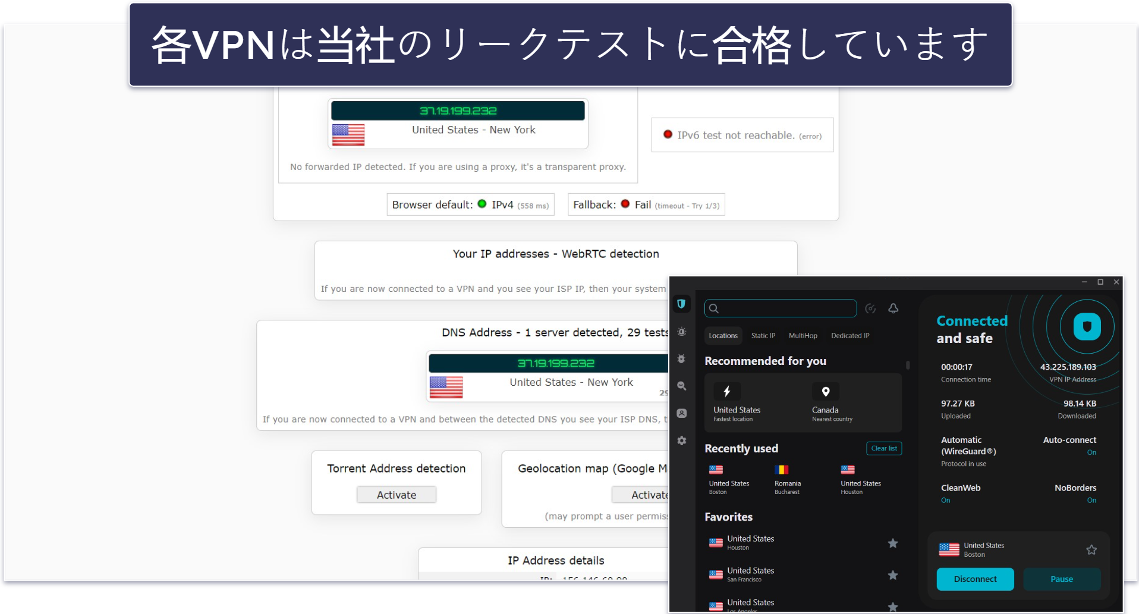Click the locations list scrollbar
The width and height of the screenshot is (1139, 614).
click(908, 364)
